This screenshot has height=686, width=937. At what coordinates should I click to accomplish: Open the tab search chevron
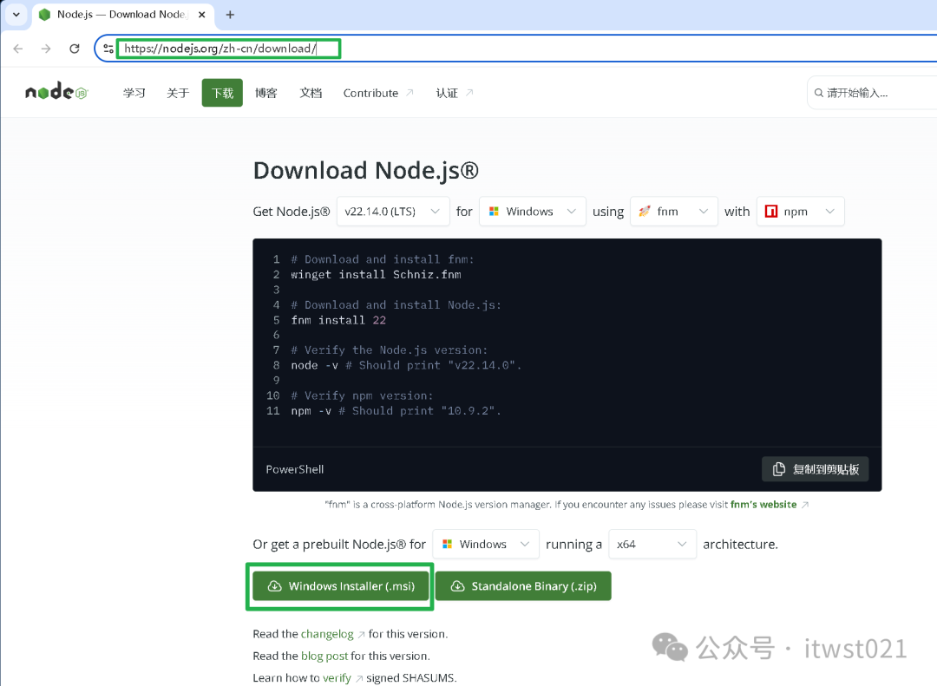[x=16, y=15]
